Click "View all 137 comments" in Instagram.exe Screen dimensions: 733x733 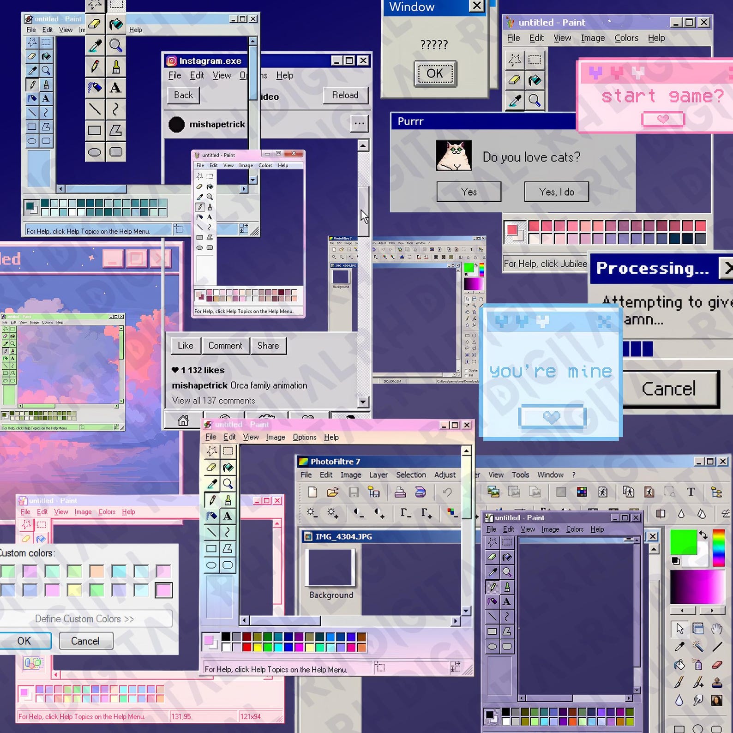coord(214,401)
